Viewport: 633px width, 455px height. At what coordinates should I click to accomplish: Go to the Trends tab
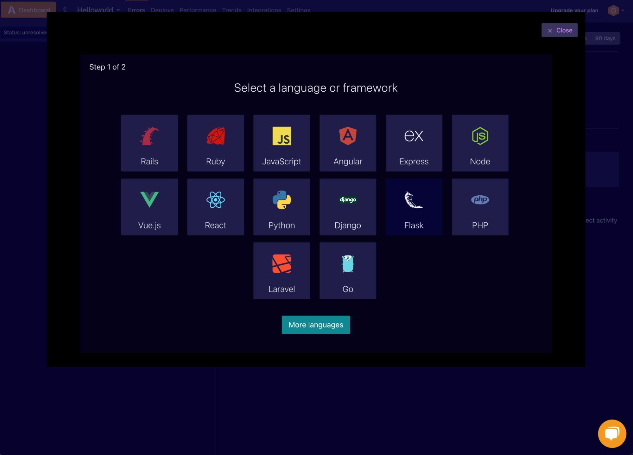point(231,10)
